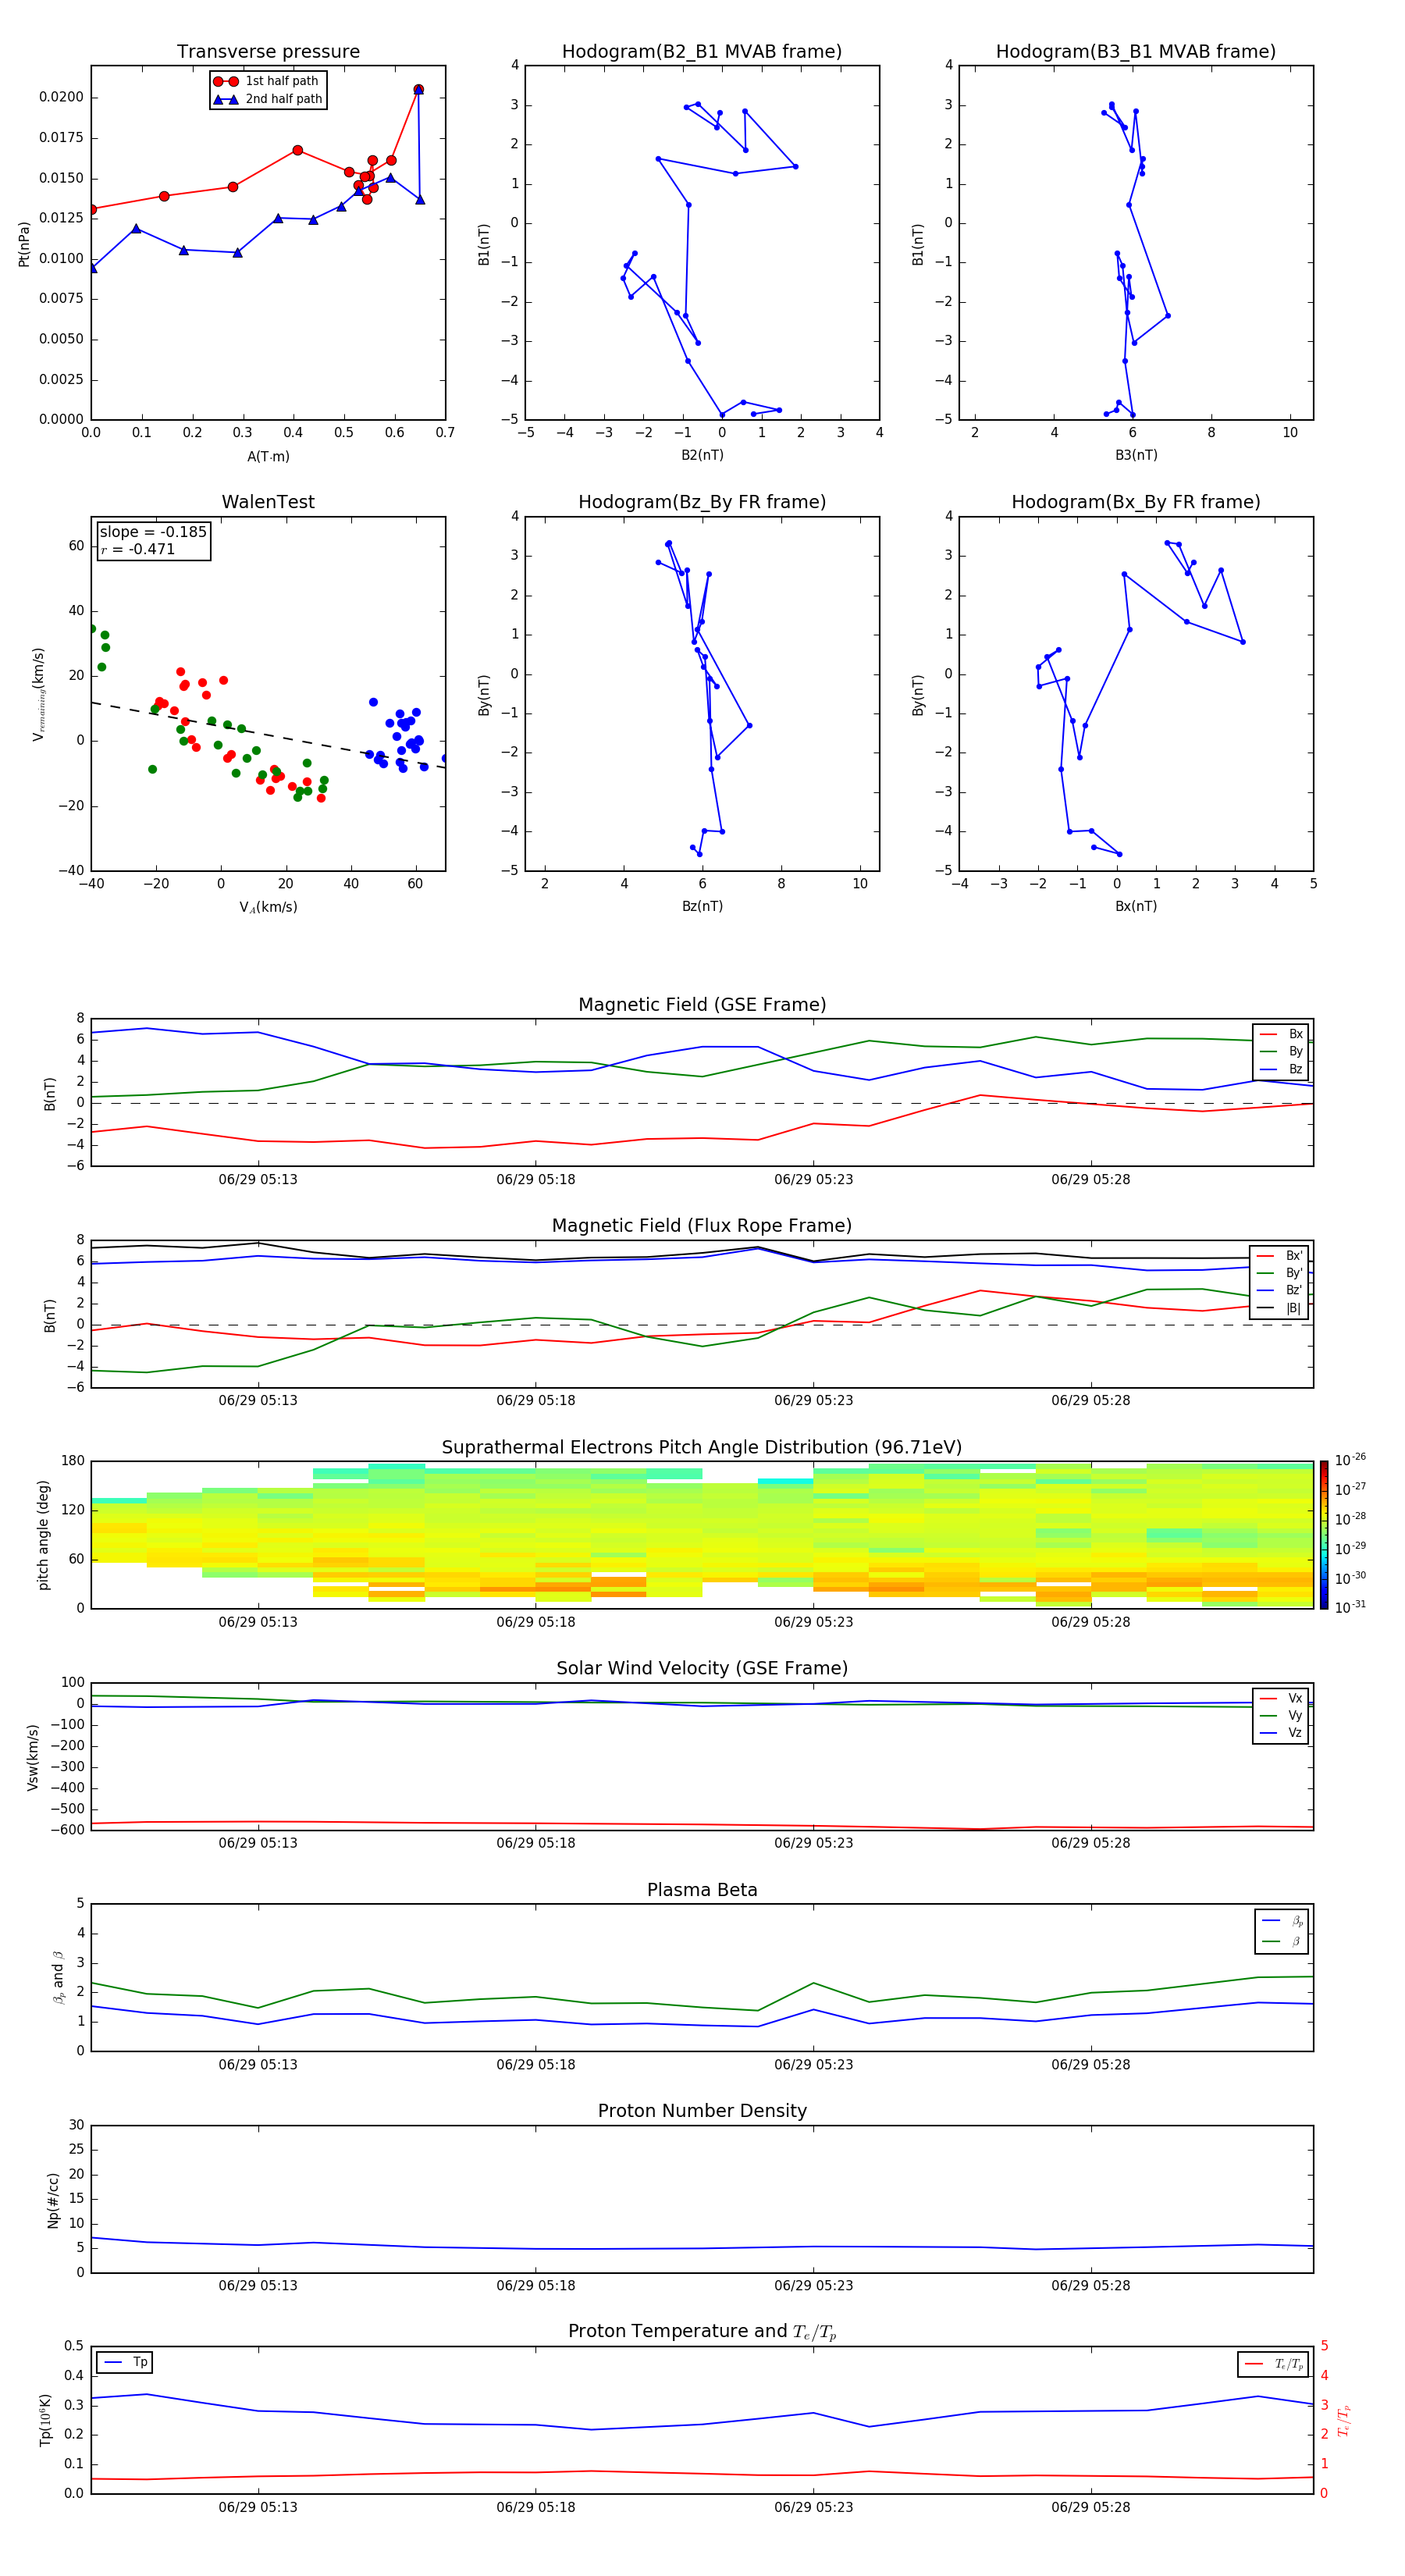Click the dashed regression line in WalenTest plot
This screenshot has height=2576, width=1405.
click(268, 735)
